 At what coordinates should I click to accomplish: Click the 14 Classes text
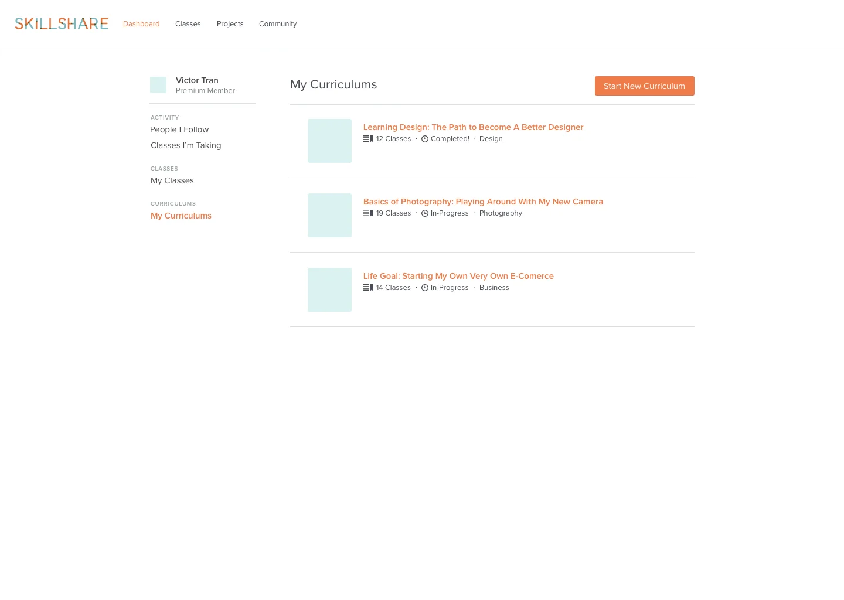click(x=393, y=288)
